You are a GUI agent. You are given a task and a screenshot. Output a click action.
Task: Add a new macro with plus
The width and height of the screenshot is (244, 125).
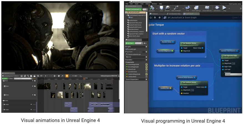pos(146,57)
